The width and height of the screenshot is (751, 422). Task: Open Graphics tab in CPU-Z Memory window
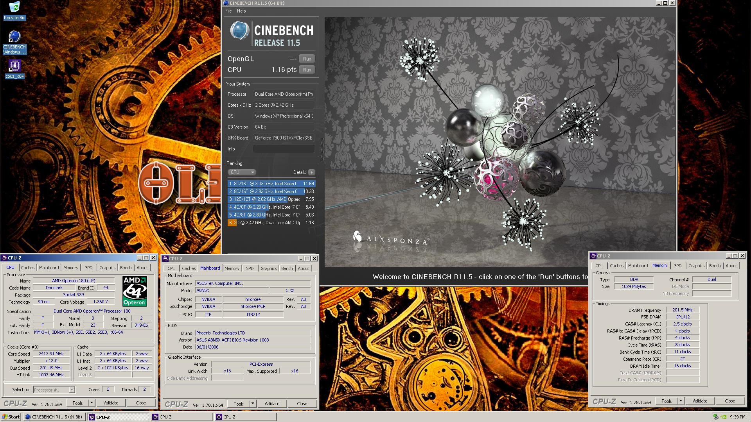697,266
